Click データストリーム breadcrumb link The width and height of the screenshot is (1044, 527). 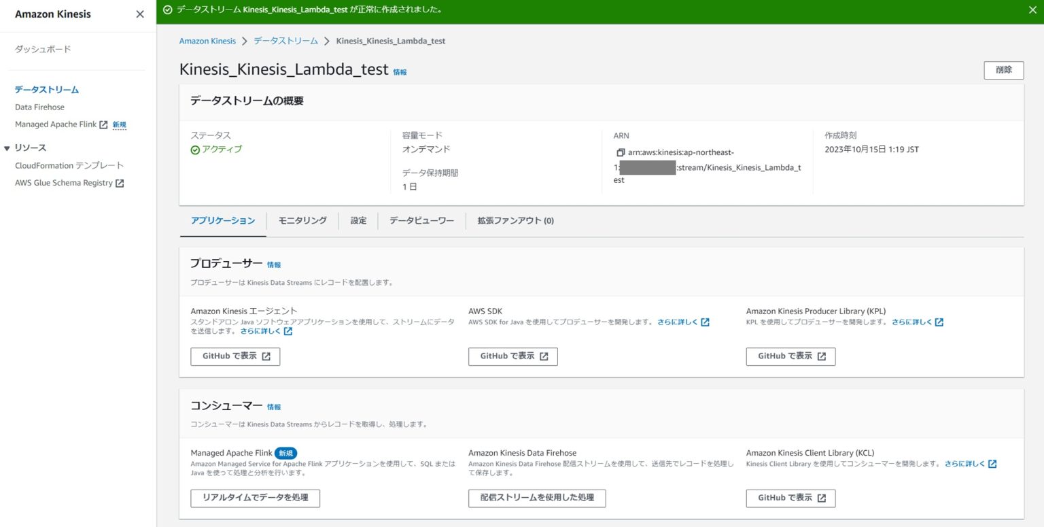click(x=285, y=41)
